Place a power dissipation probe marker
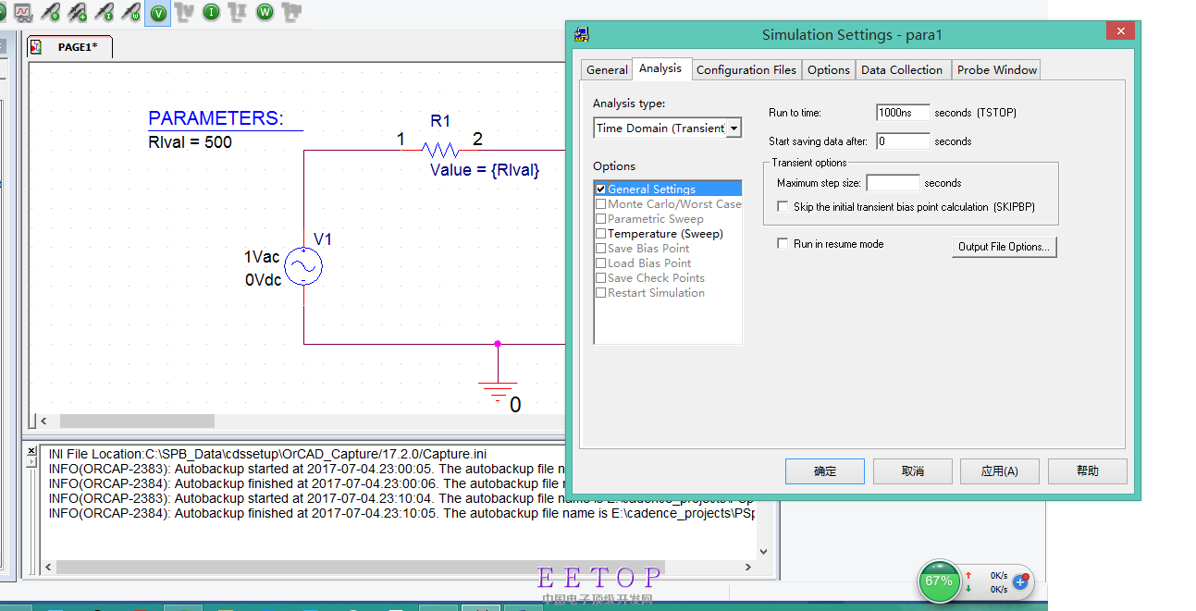The width and height of the screenshot is (1196, 611). point(130,13)
